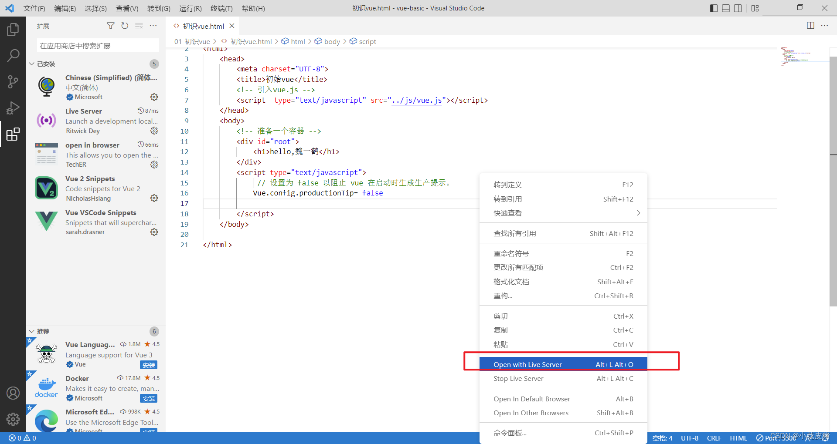Open gear for Vue 2 Snippets extension
The width and height of the screenshot is (837, 444).
click(x=154, y=198)
